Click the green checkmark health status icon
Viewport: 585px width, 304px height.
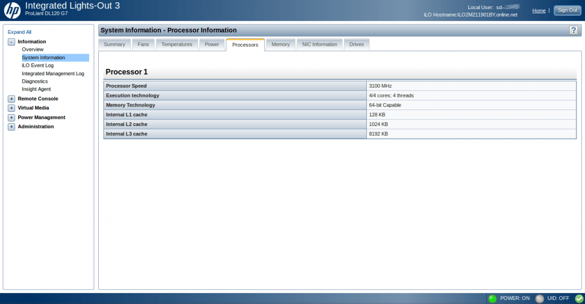579,298
